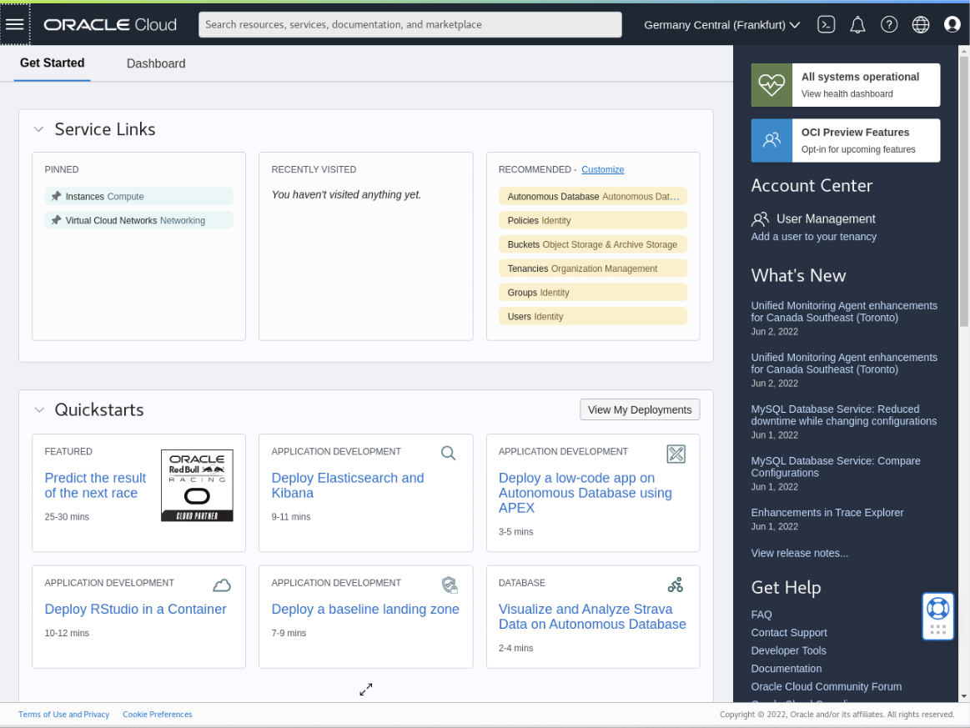Open Buckets Object Storage recommended link
Viewport: 970px width, 728px height.
pos(593,244)
